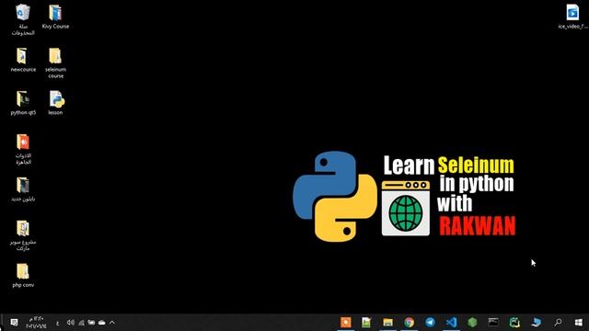Open Google Chrome from taskbar
Screen dimensions: 589x331
[x=409, y=323]
